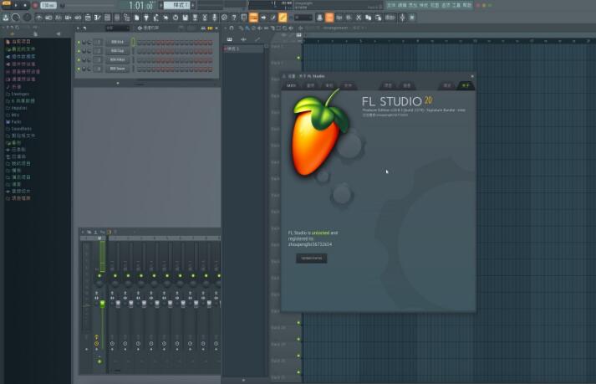Select the rightmost green highlighted tab in settings dialog
Viewport: 596px width, 384px height.
click(x=466, y=85)
